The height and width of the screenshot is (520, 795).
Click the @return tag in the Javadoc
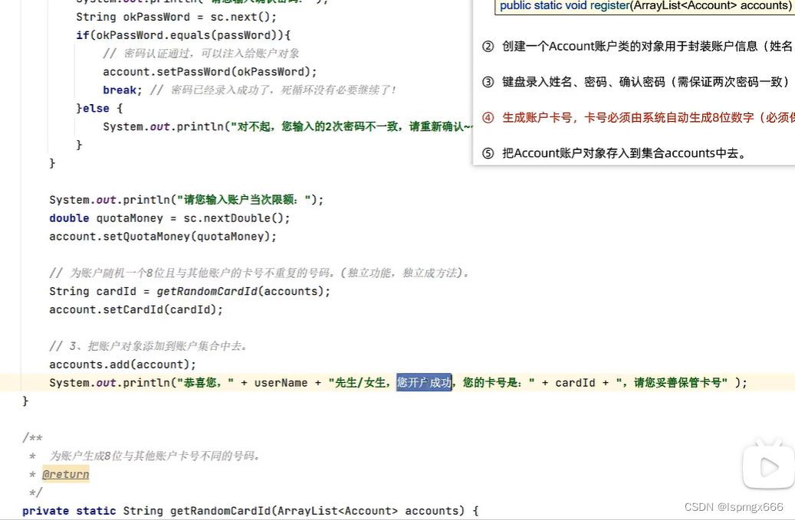point(65,473)
